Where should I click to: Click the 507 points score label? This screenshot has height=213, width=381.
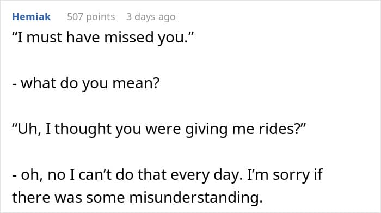coord(91,17)
